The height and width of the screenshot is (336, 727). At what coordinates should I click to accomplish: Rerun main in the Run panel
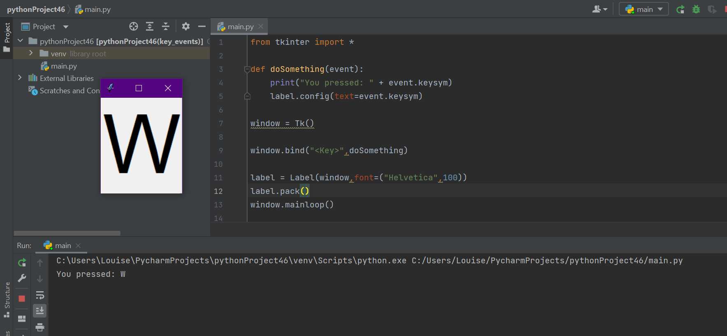[22, 262]
